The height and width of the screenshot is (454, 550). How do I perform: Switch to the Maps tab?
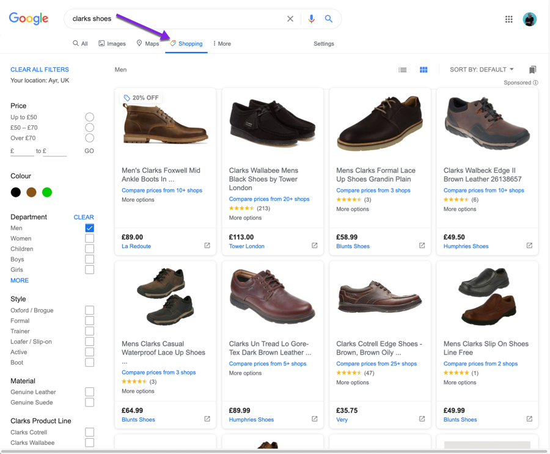pos(148,44)
